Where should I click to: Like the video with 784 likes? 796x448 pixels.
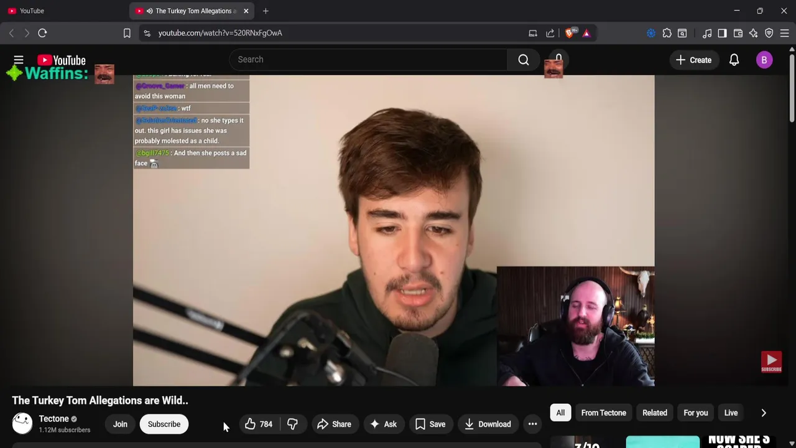[259, 424]
